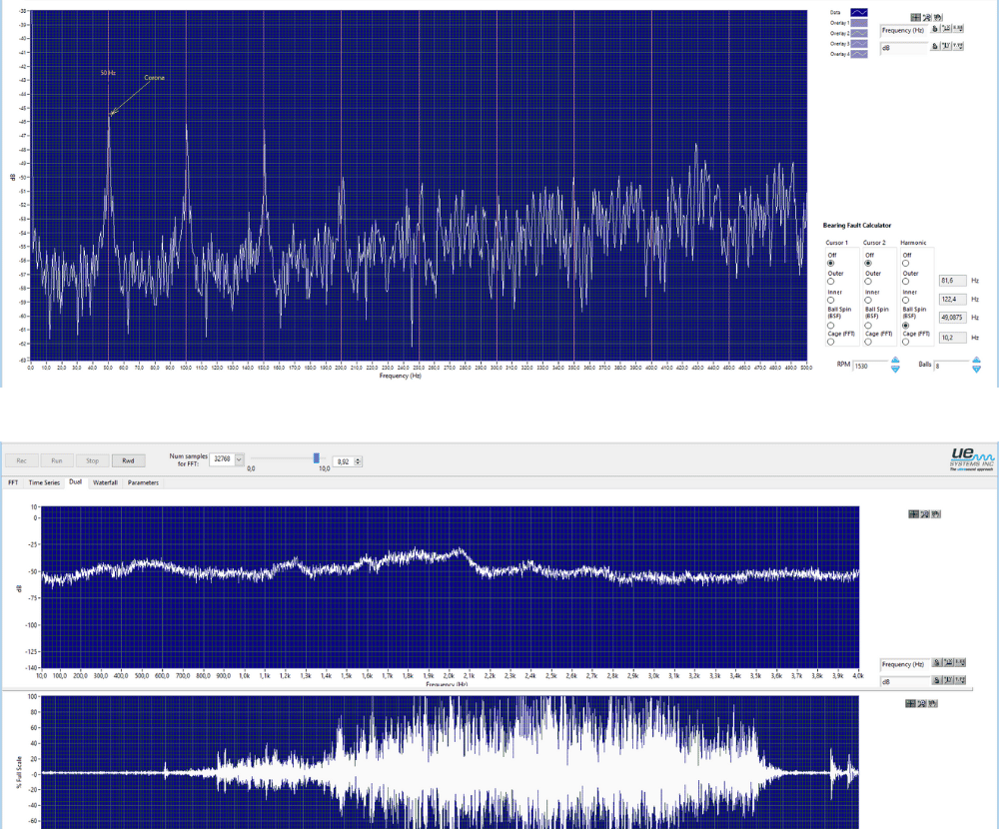Select Cursor 1 Cage (FFT) option
Viewport: 999px width, 829px height.
[x=831, y=342]
